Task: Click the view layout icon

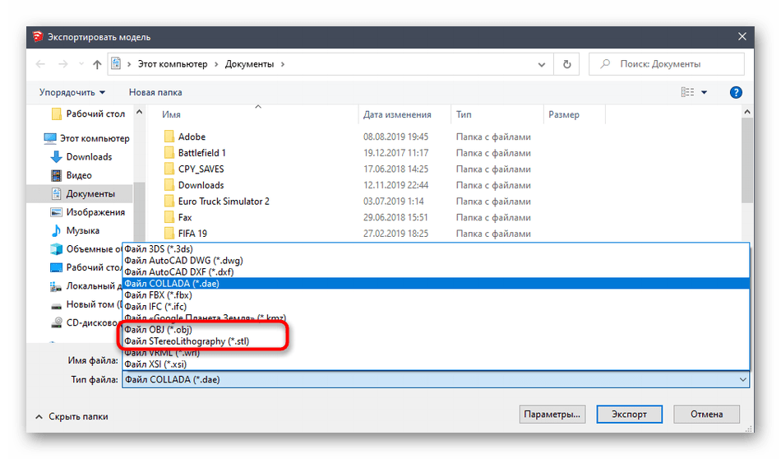Action: [686, 92]
